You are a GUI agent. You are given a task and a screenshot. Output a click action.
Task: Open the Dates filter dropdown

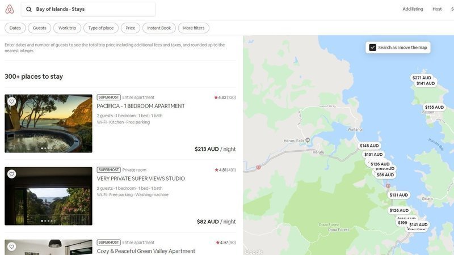pos(15,28)
